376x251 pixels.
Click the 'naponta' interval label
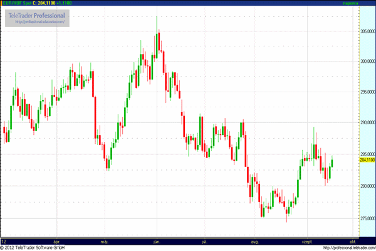tap(350, 3)
